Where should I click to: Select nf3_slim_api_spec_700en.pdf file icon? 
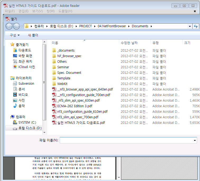point(54,117)
